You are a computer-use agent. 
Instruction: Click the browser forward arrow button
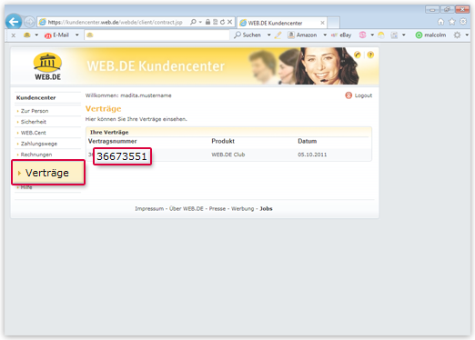(x=29, y=22)
